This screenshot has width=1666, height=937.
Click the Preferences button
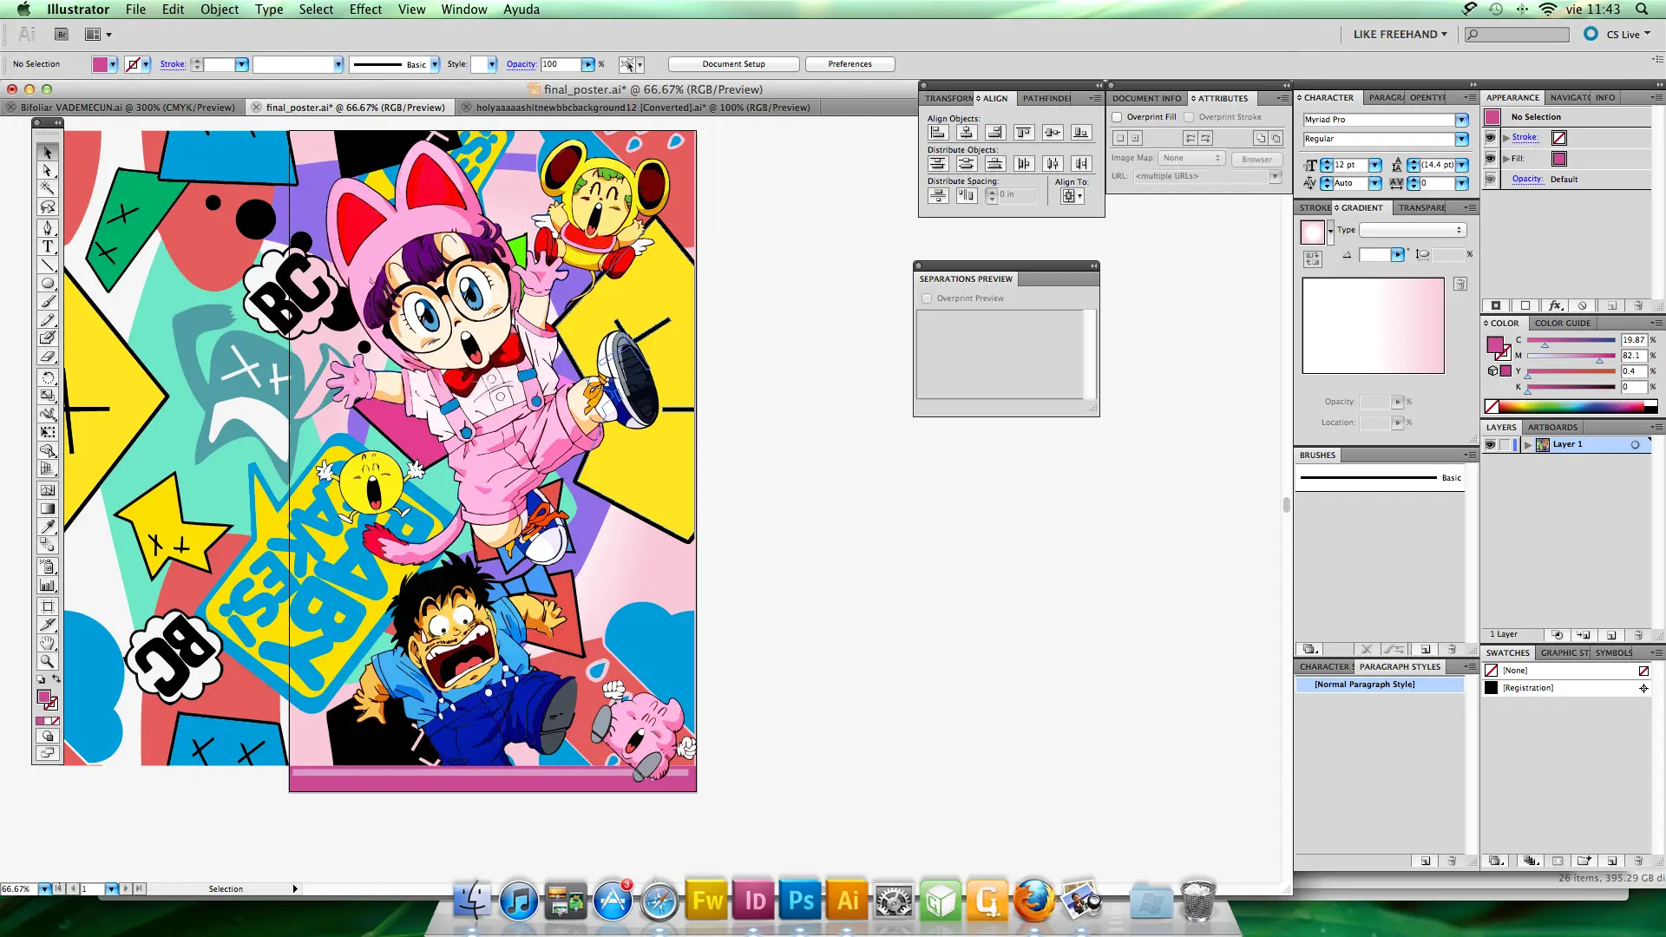pyautogui.click(x=849, y=64)
